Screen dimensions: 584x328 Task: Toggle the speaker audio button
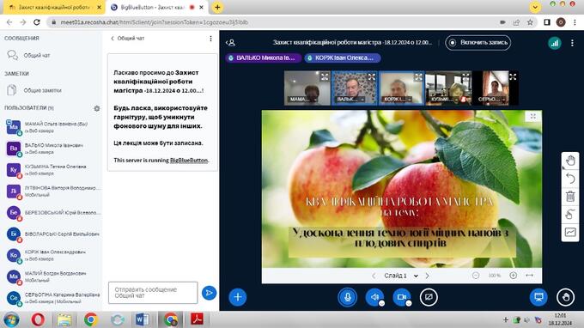pos(374,297)
